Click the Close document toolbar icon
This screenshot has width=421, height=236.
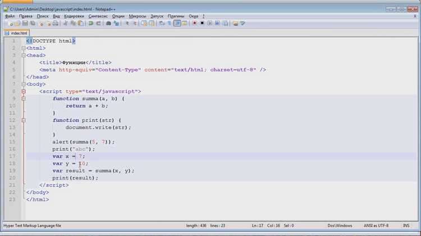[42, 24]
